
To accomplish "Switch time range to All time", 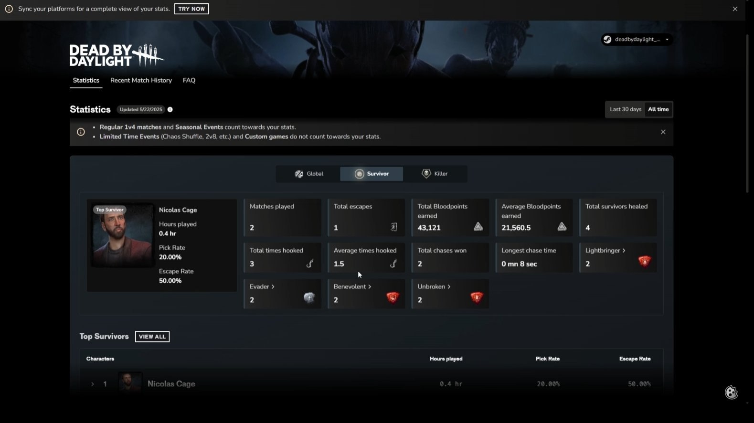I will click(658, 109).
